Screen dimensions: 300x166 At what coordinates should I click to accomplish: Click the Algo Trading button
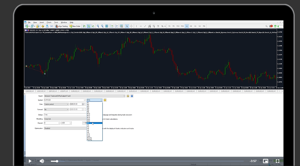[61, 26]
